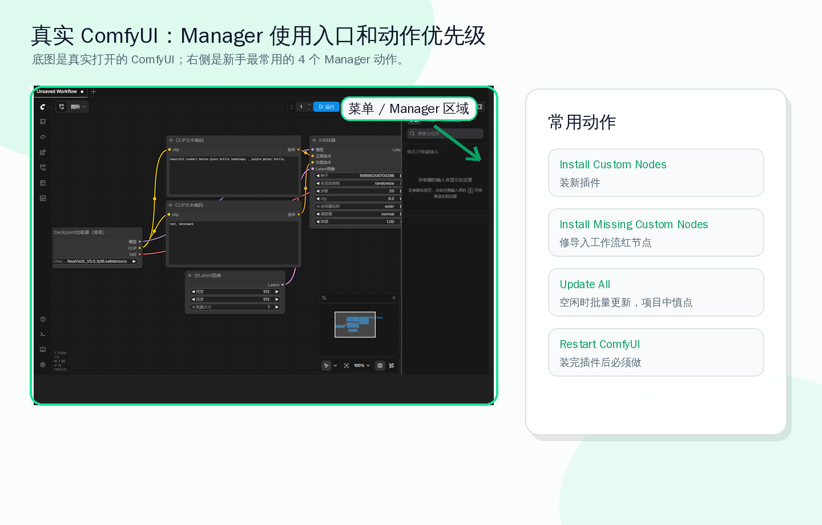
Task: Click the three-dot icon in favorites hint
Action: click(x=470, y=191)
